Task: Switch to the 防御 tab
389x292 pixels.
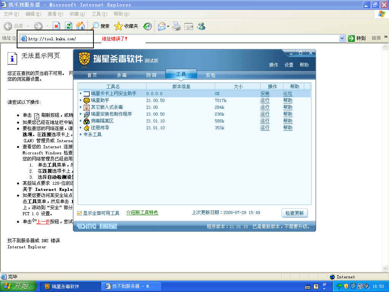Action: (x=151, y=75)
